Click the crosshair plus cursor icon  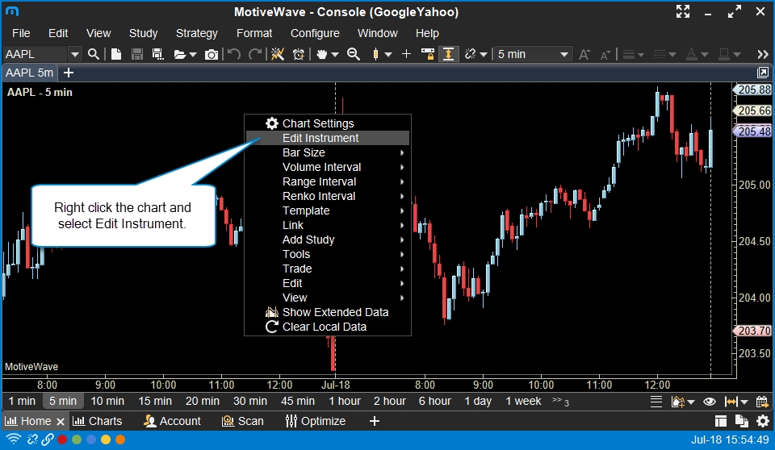(406, 54)
